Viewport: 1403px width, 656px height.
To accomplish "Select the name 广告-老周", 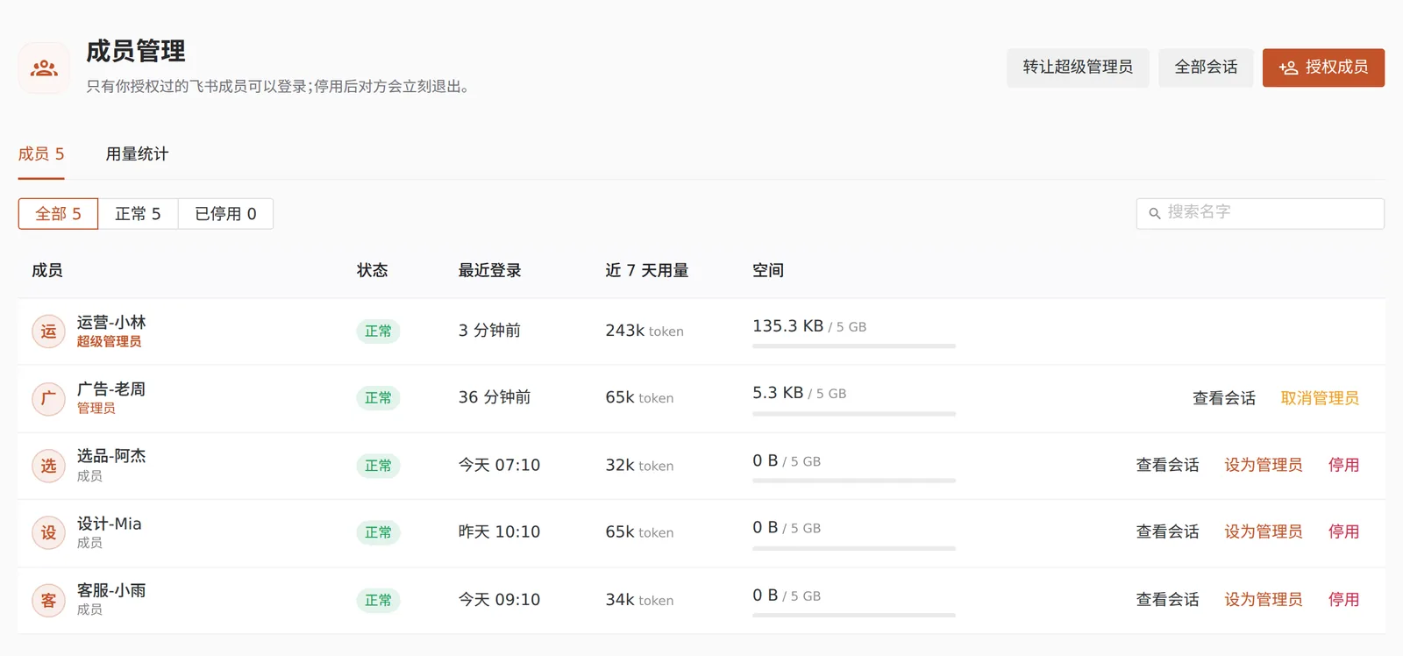I will click(111, 389).
